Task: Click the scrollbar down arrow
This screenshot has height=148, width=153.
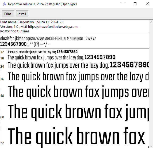Action: coord(151,146)
